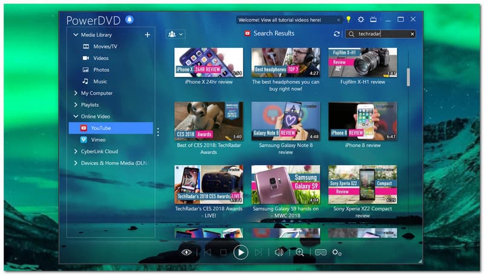Open PowerDVD settings gear in title bar

(x=361, y=19)
